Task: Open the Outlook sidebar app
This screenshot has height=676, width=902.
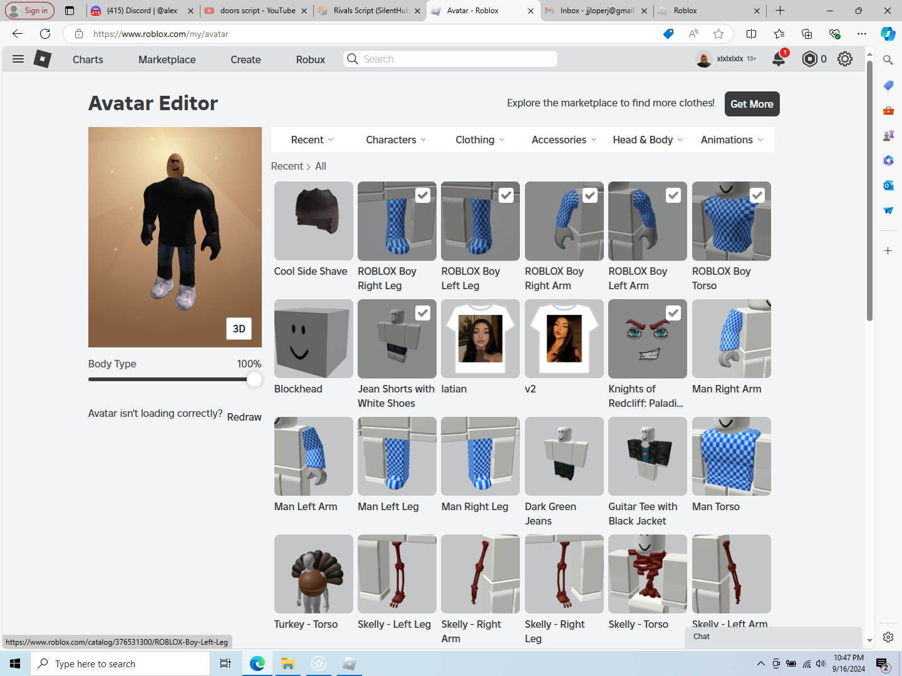Action: pos(888,185)
